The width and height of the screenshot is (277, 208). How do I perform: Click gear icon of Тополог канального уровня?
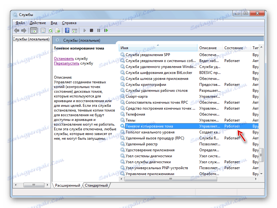(123, 132)
